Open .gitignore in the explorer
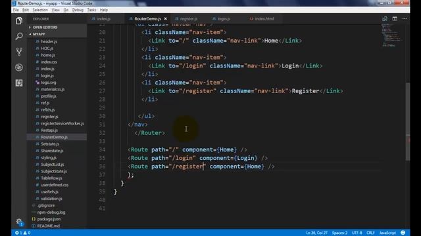Screen dimensions: 421x236 [46, 205]
